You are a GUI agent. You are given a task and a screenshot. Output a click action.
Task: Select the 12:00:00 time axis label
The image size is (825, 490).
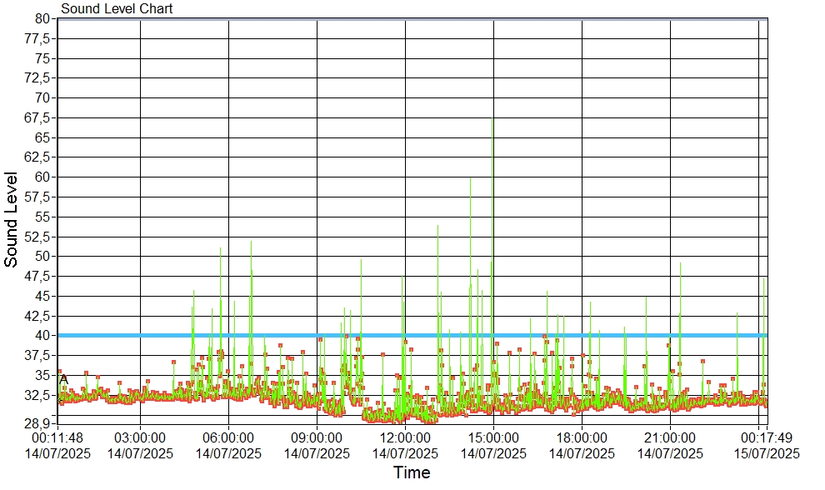pos(405,437)
